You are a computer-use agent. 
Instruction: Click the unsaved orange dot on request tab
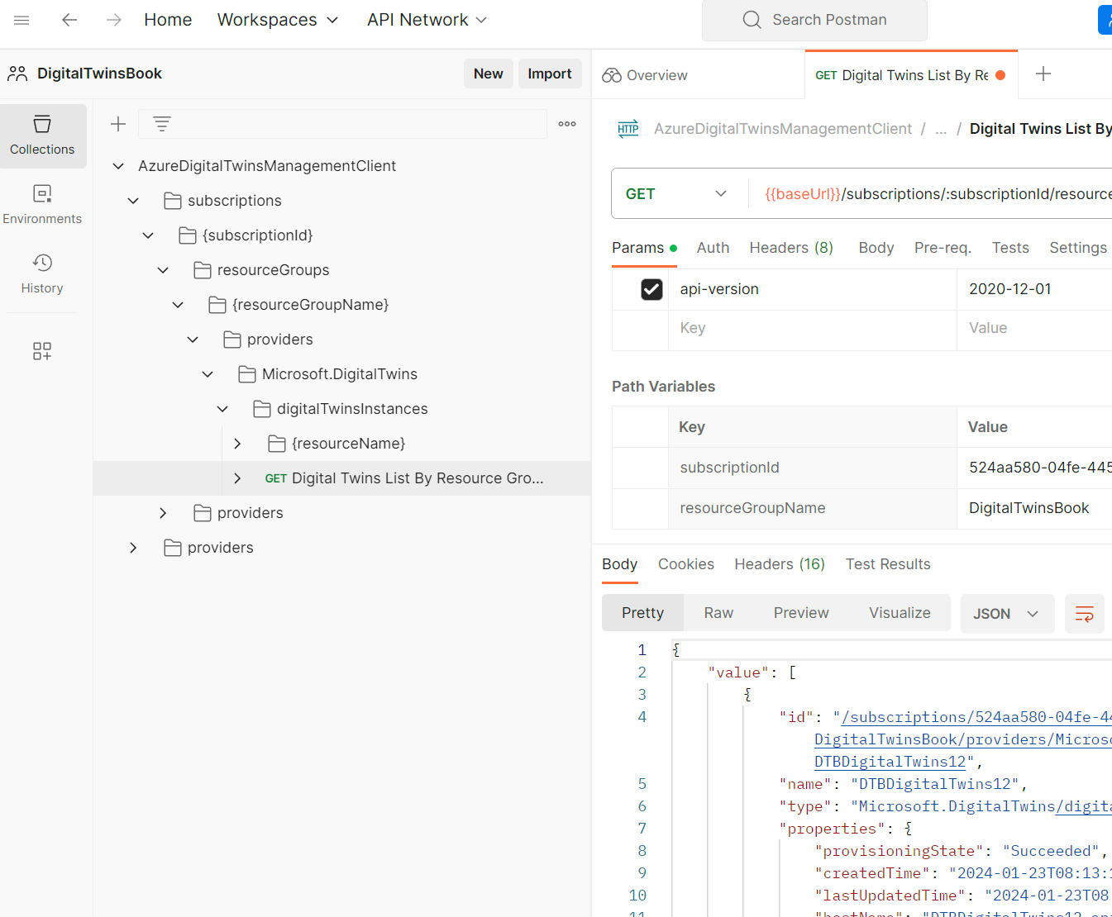click(1000, 75)
